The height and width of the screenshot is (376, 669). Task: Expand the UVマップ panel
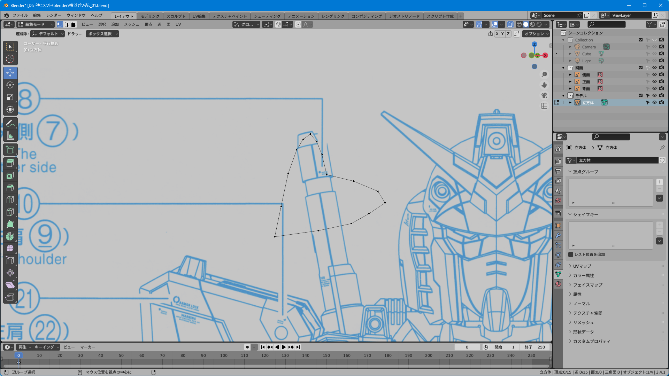point(582,266)
